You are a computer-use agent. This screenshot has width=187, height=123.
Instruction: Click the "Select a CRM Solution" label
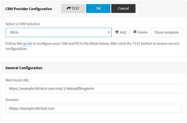pos(22,24)
